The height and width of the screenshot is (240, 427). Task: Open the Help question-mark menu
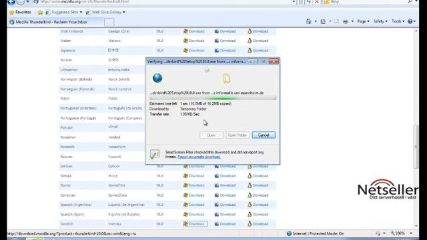(x=412, y=21)
